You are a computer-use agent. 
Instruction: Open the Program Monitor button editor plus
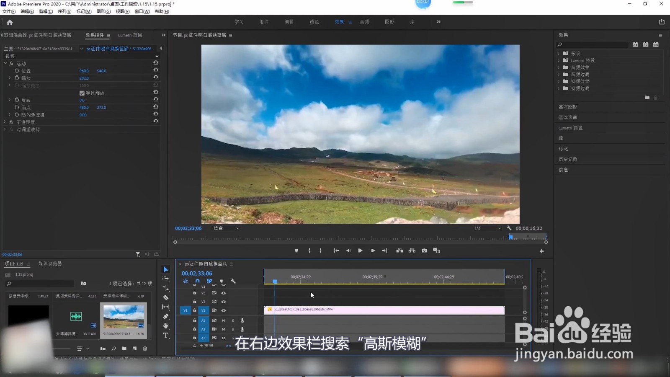(541, 251)
